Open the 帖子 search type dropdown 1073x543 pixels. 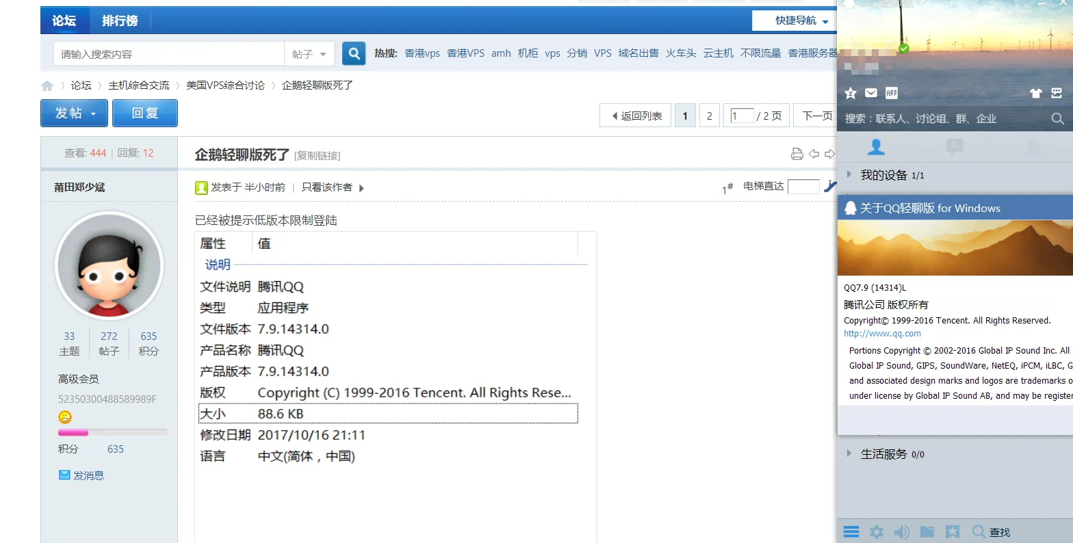(x=310, y=53)
